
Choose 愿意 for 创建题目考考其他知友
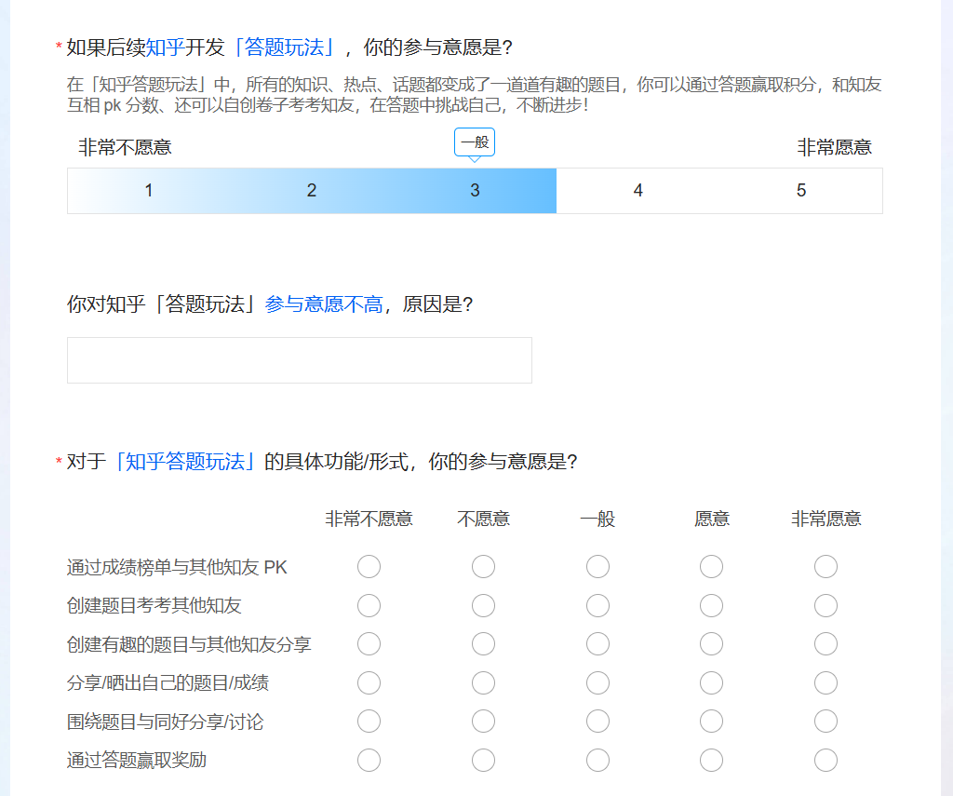(x=711, y=606)
